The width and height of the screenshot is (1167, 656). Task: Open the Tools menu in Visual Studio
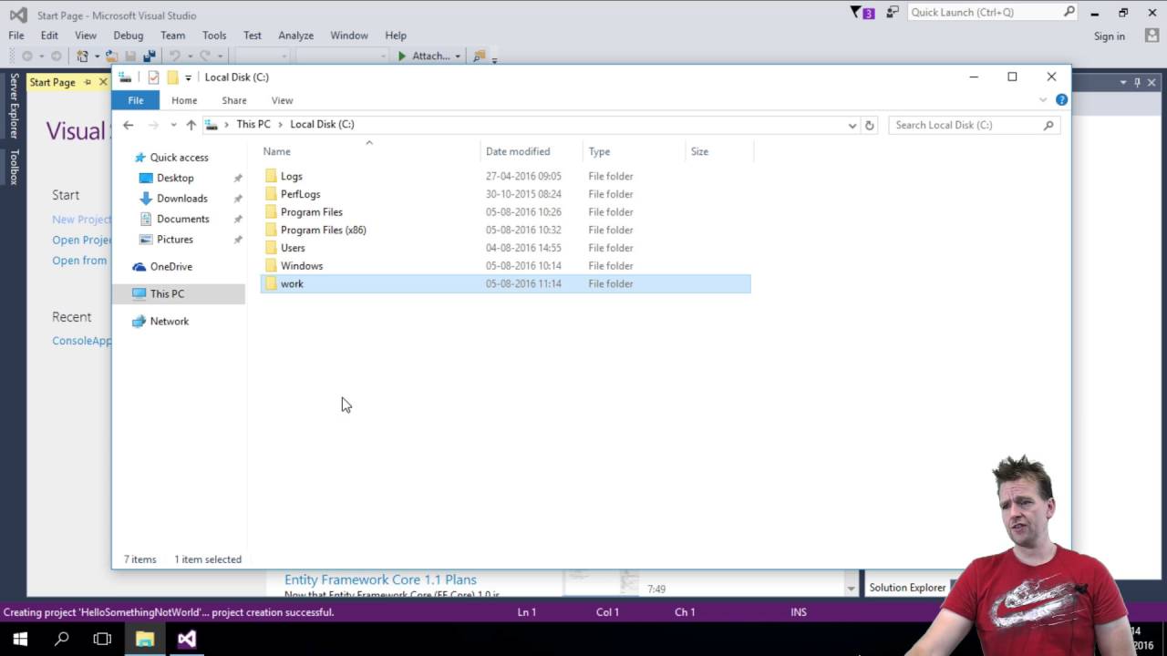pyautogui.click(x=214, y=36)
